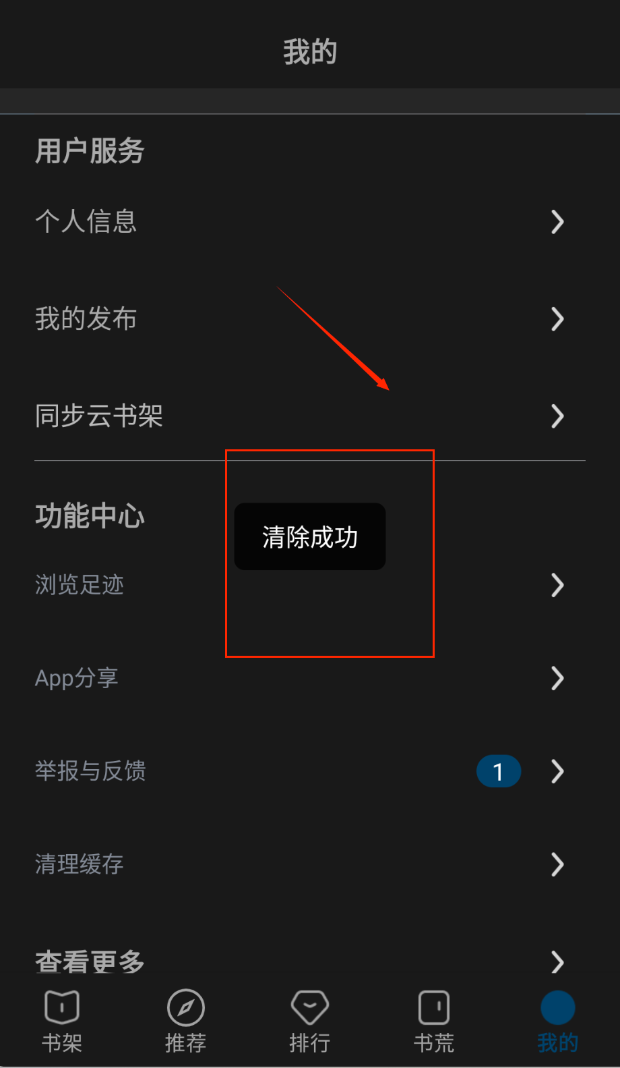620x1068 pixels.
Task: Select the 书荒 book icon
Action: point(434,1007)
